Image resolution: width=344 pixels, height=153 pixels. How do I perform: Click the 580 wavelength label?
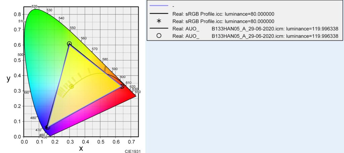pos(105,59)
